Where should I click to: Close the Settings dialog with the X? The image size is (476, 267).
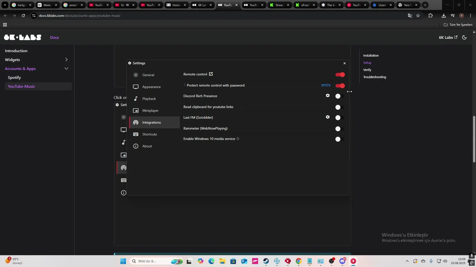344,63
